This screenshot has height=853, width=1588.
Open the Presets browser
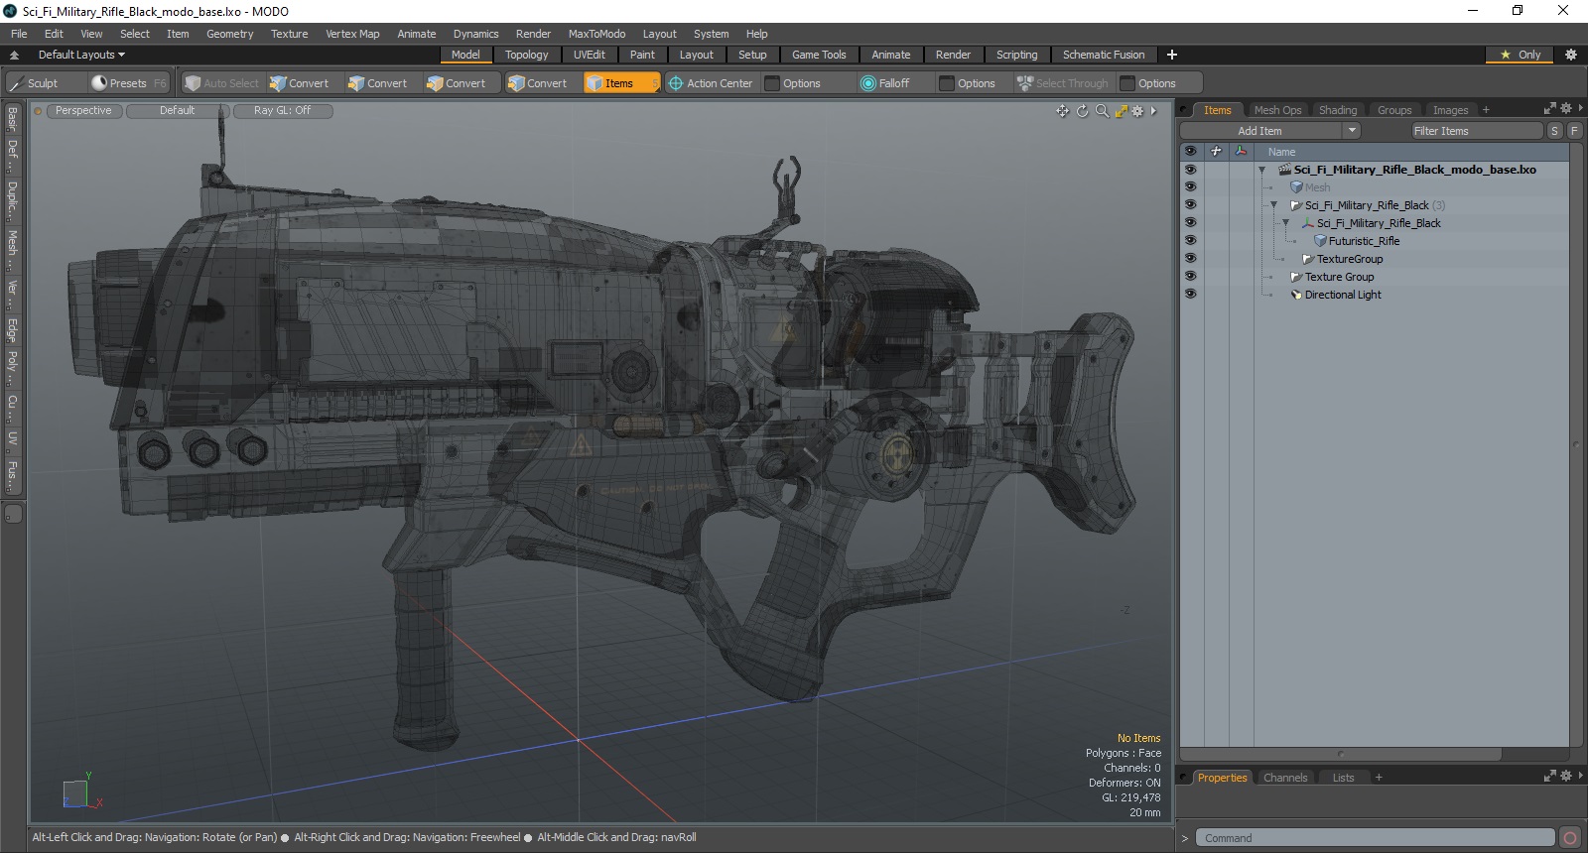point(128,83)
